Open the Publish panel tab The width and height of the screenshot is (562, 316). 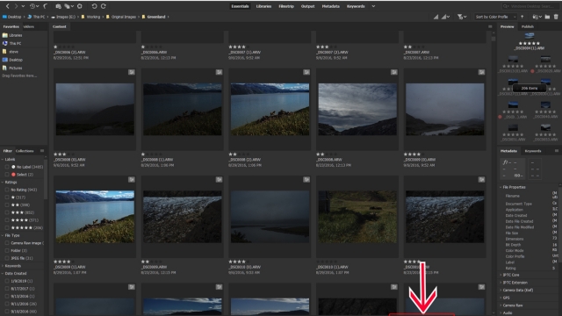point(527,26)
